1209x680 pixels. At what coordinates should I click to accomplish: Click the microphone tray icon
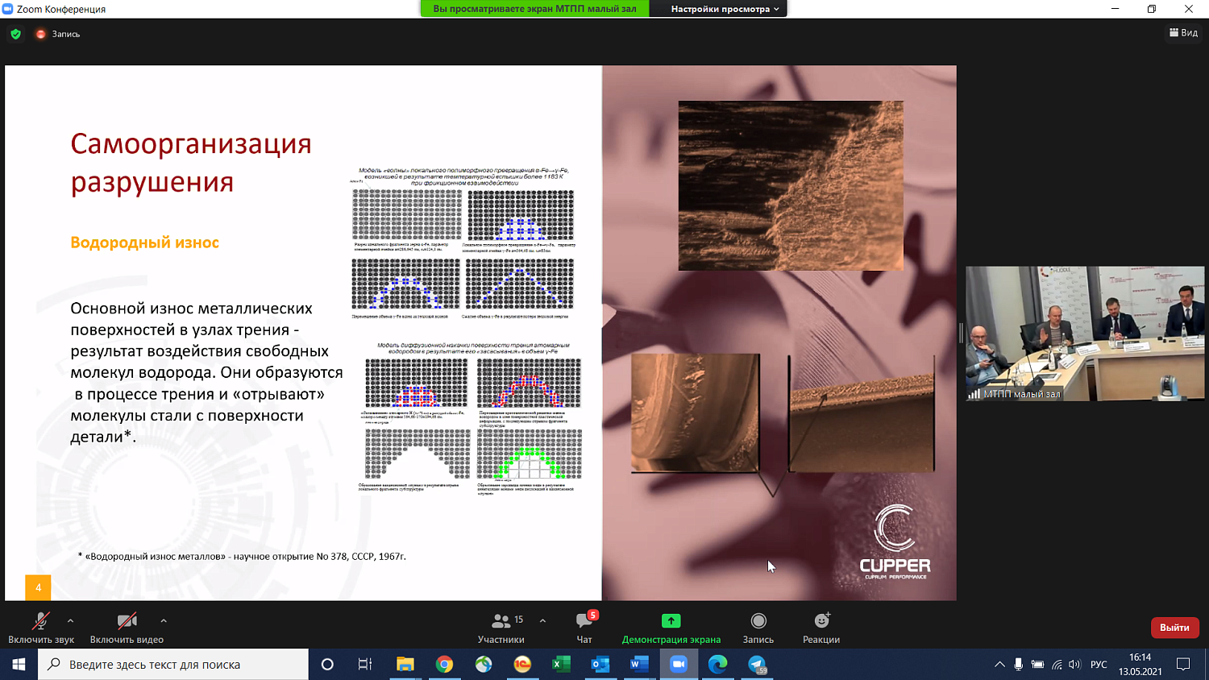[x=1019, y=664]
